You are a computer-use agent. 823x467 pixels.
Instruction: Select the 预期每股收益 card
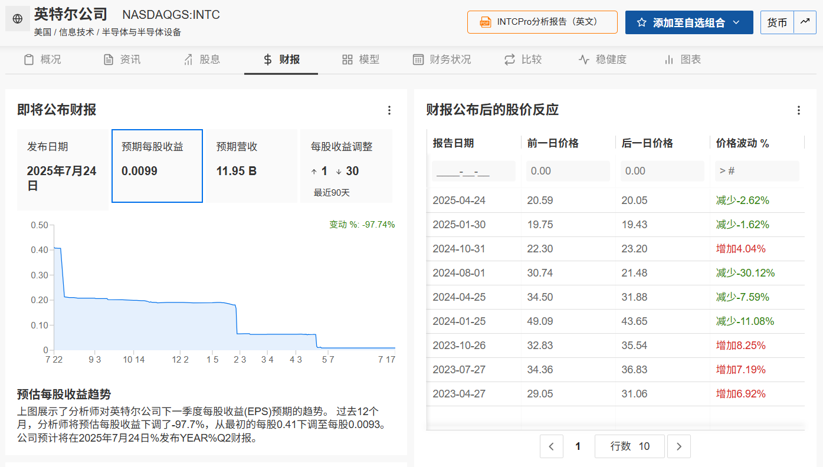click(x=157, y=166)
